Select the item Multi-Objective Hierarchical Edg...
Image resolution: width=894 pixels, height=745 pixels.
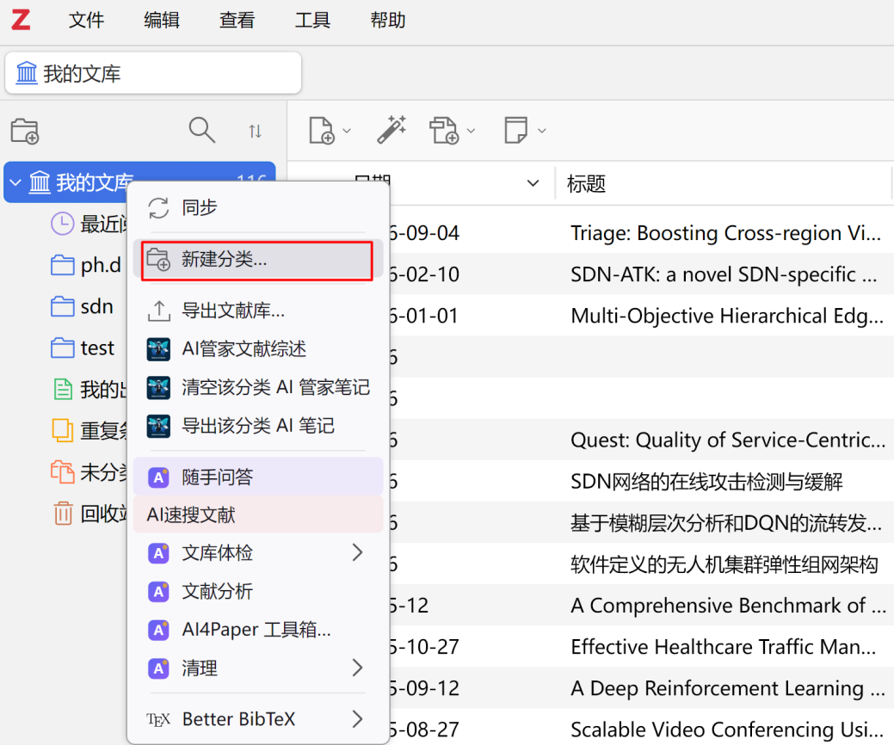(727, 316)
